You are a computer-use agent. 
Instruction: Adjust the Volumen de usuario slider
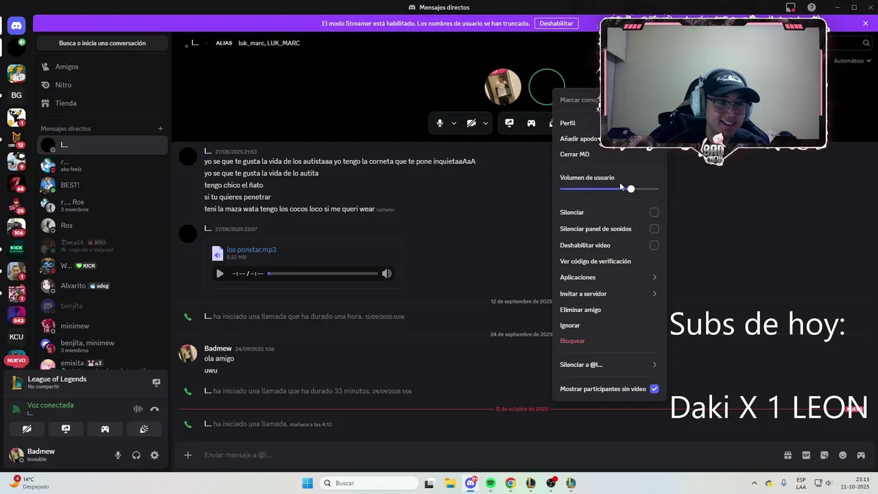pos(609,189)
